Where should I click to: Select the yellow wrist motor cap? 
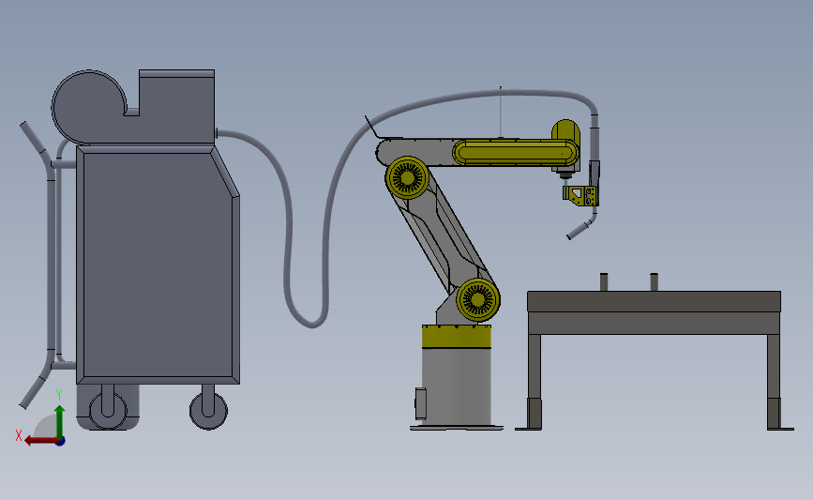point(565,129)
